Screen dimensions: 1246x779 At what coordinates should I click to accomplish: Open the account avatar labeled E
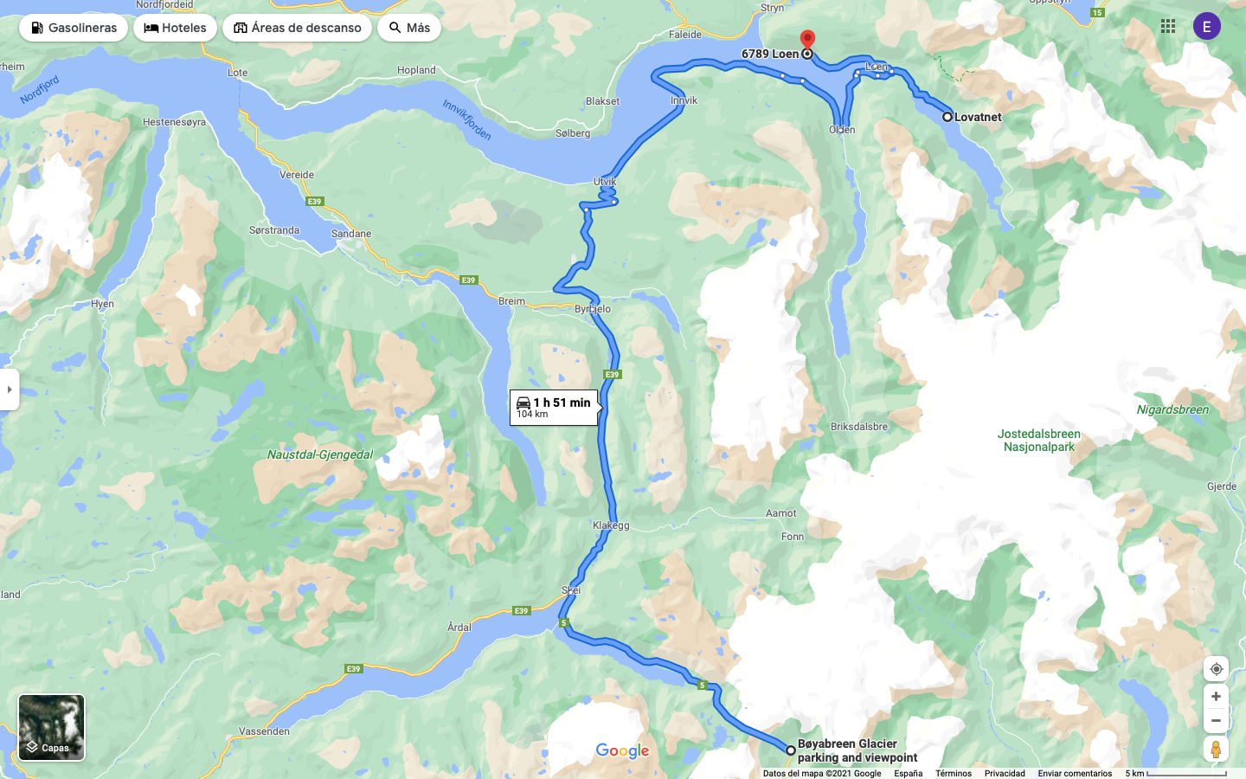1207,26
